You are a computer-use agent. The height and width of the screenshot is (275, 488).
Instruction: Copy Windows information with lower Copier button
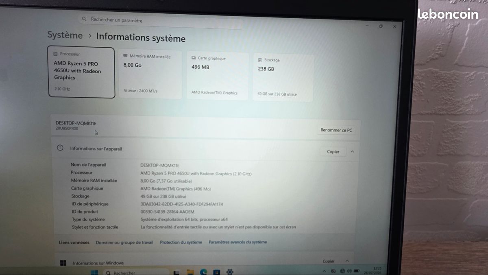click(x=329, y=261)
